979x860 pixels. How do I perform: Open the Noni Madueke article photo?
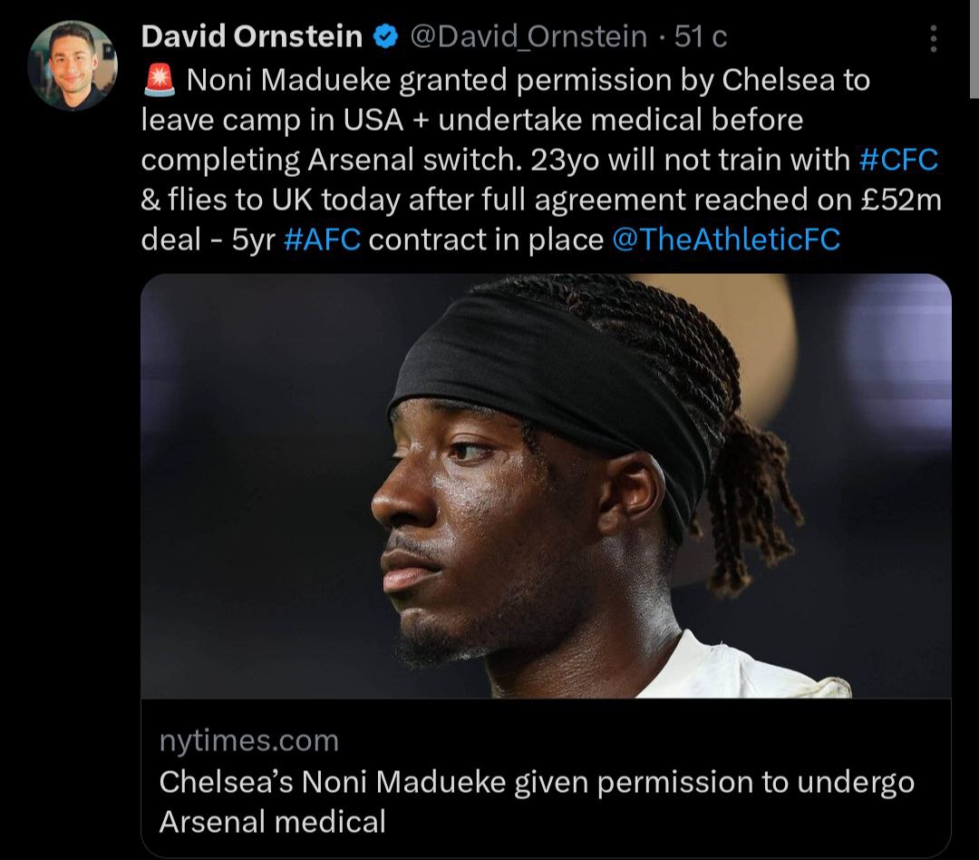(x=546, y=485)
